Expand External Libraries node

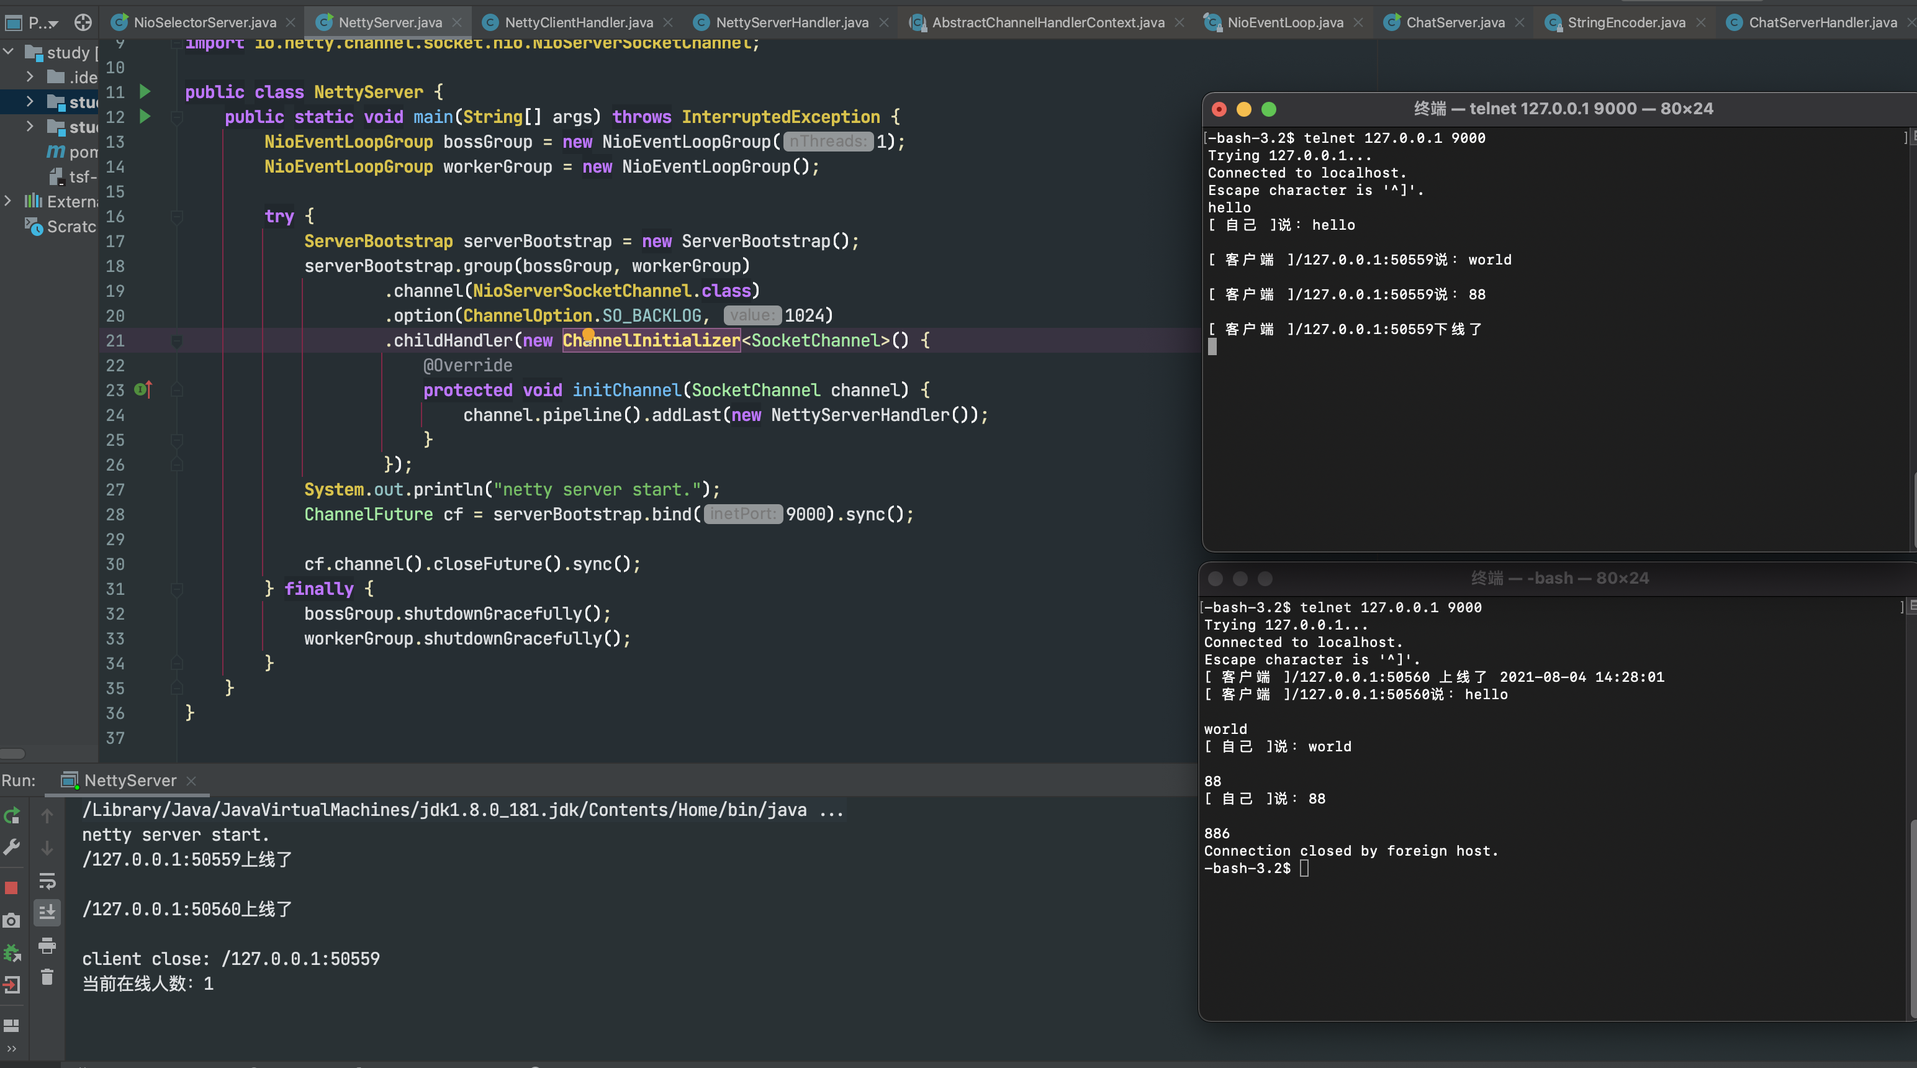point(8,201)
